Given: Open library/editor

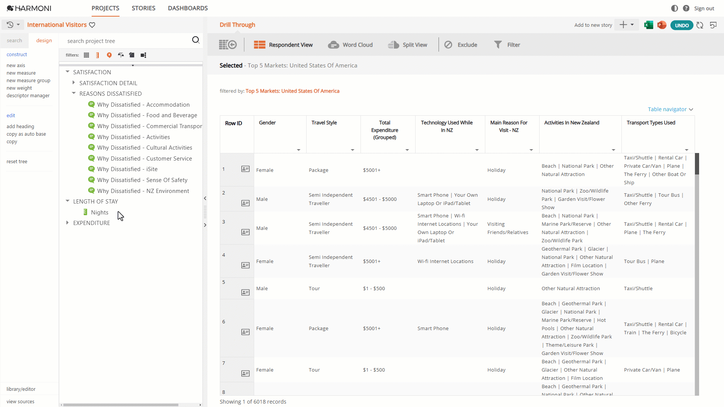Looking at the screenshot, I should tap(21, 389).
